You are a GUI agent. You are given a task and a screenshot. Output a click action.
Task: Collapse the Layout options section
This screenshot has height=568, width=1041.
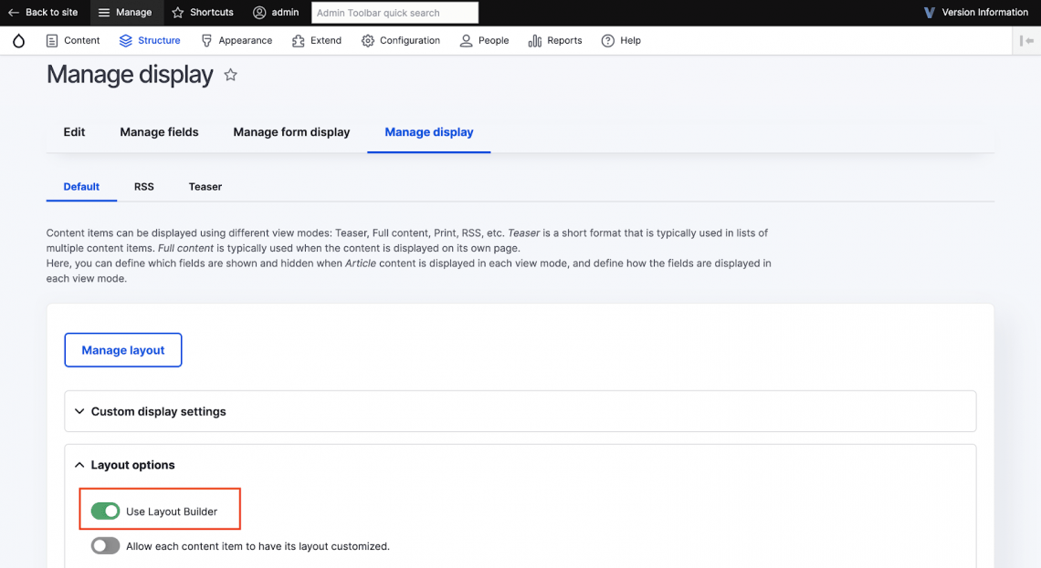tap(132, 465)
